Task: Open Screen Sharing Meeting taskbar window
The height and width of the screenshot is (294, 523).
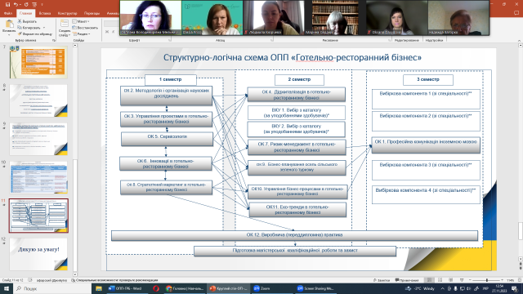Action: pos(315,288)
